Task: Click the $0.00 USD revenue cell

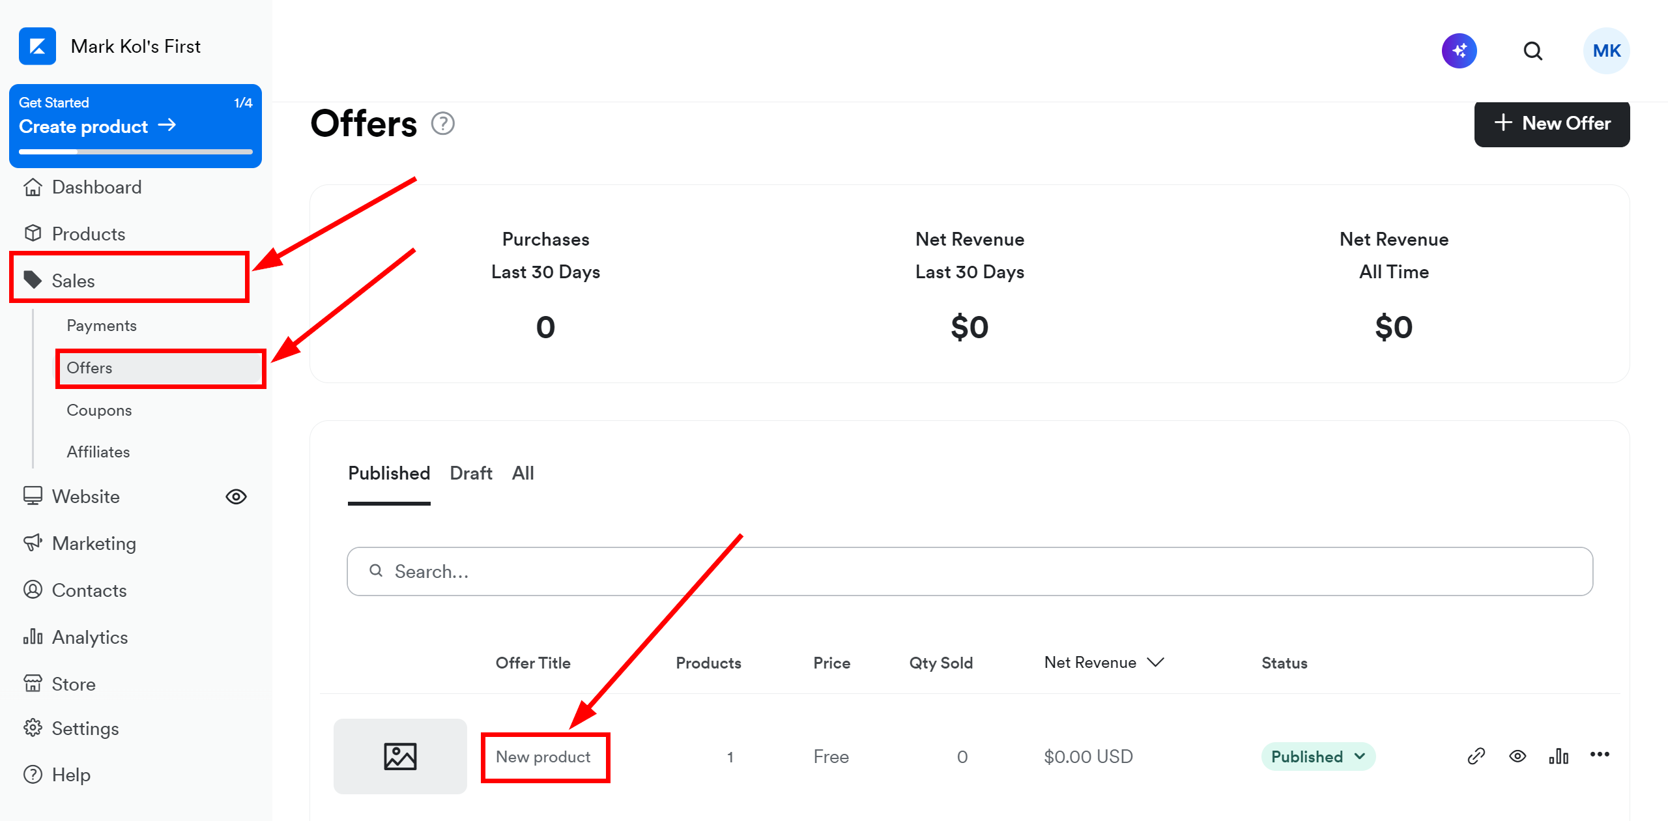Action: coord(1088,757)
